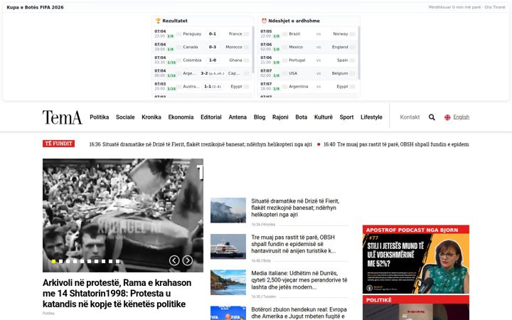Click the TË FUNDIT red label
The width and height of the screenshot is (512, 320).
click(58, 144)
